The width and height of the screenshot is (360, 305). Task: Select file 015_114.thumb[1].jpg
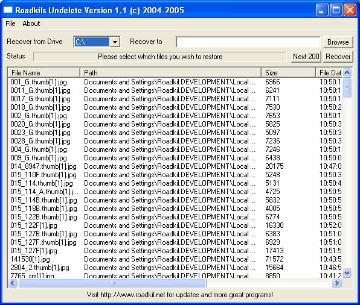point(42,183)
